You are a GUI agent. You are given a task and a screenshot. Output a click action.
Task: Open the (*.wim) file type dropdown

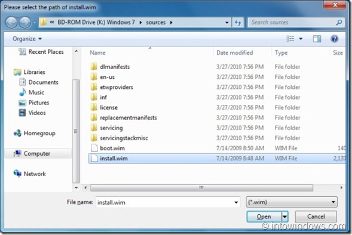pos(292,202)
